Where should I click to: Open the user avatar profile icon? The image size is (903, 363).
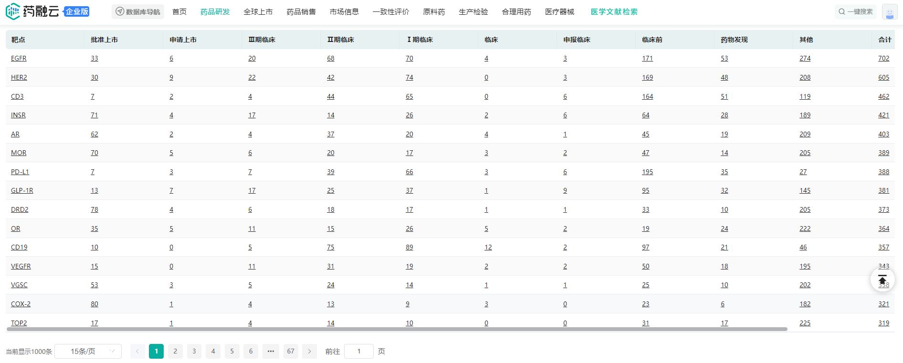coord(889,12)
